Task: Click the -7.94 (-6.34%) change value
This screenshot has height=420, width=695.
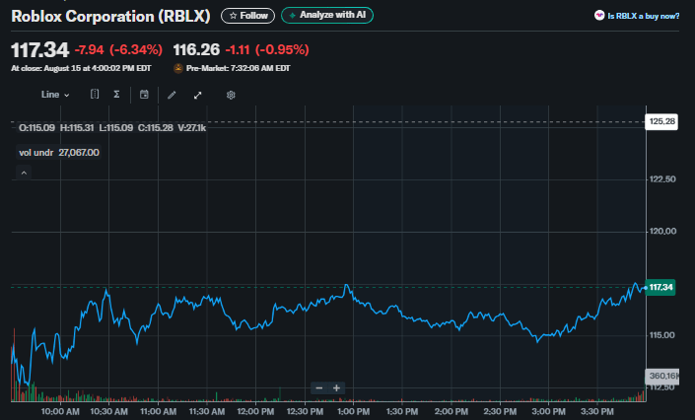Action: click(x=118, y=49)
